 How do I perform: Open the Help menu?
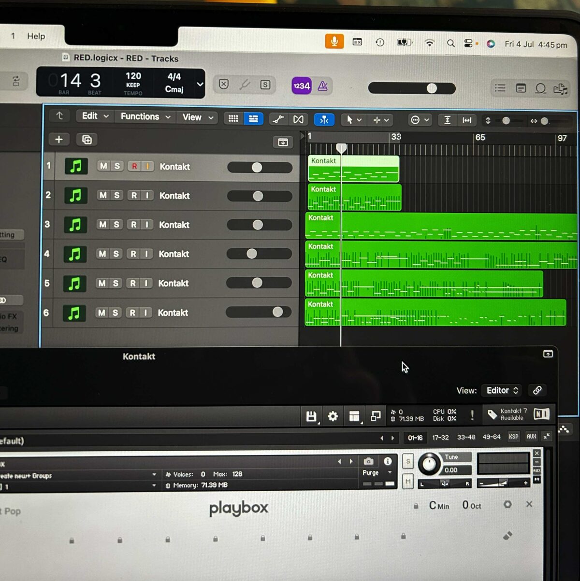coord(36,36)
